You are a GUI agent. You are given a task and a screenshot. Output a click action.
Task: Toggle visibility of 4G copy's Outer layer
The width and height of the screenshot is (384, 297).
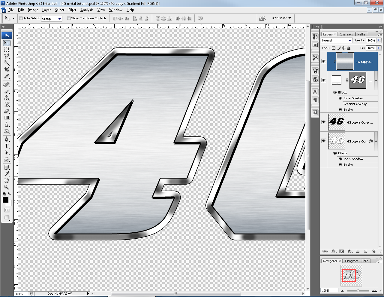[323, 122]
